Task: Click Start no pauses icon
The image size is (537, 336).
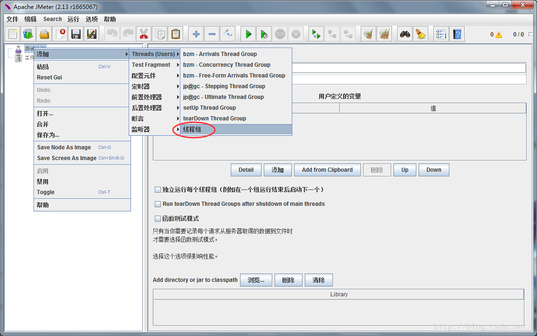Action: click(264, 34)
